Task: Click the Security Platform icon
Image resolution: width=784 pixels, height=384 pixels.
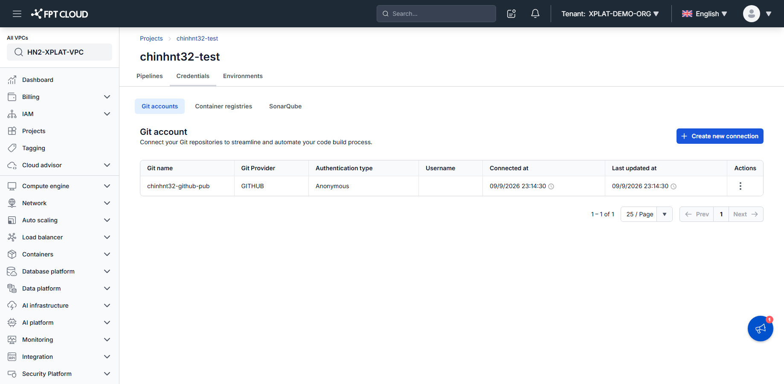Action: click(x=12, y=374)
